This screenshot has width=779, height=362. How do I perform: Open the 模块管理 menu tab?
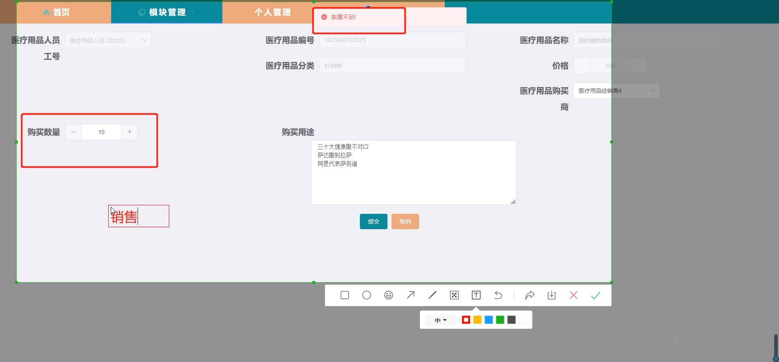tap(167, 12)
